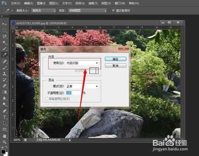The image size is (199, 156).
Task: Toggle the 显示取样环 checkbox
Action: [x=113, y=10]
